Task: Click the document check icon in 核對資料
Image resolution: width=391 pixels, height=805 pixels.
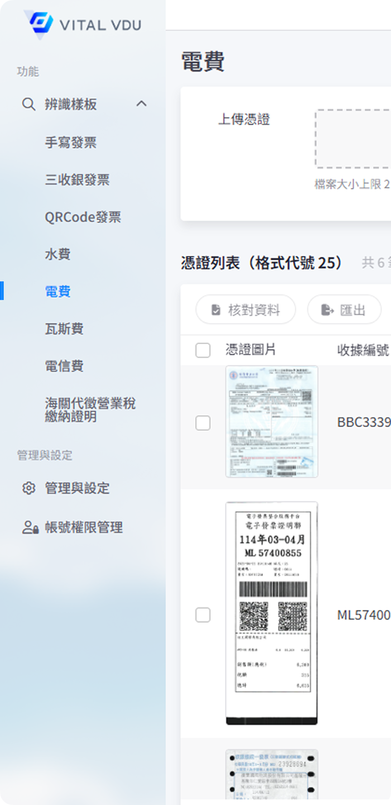Action: pos(216,310)
